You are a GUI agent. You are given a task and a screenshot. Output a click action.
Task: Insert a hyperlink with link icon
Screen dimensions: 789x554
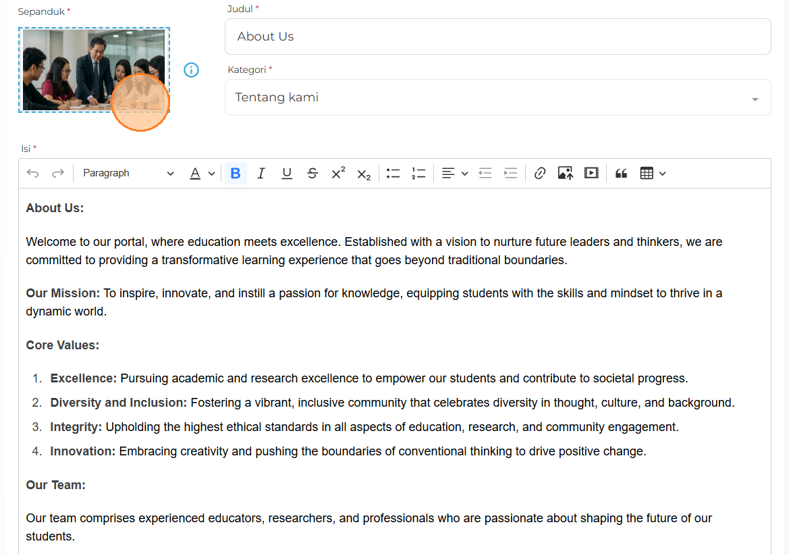tap(540, 174)
